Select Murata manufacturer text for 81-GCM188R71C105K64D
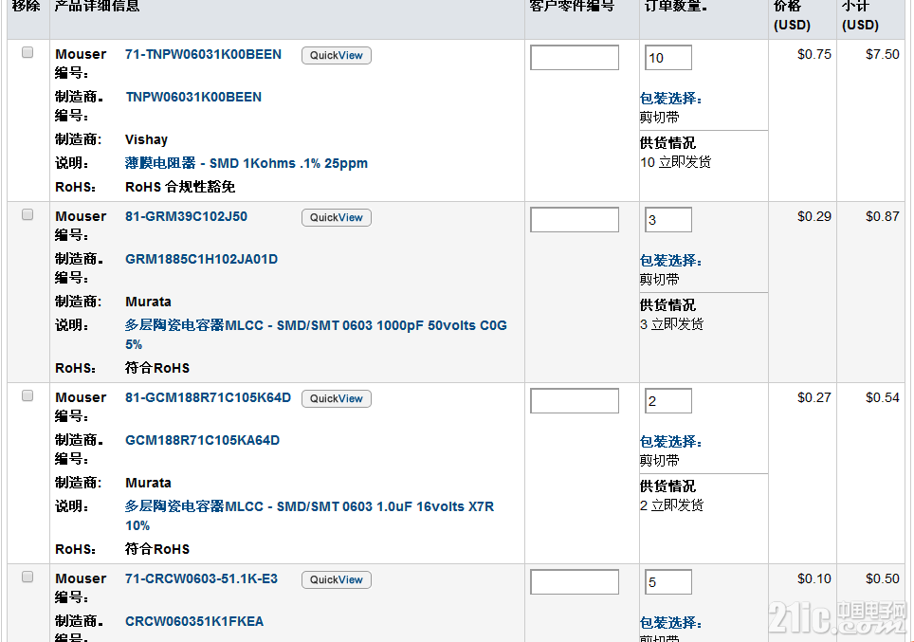914x642 pixels. pyautogui.click(x=148, y=483)
